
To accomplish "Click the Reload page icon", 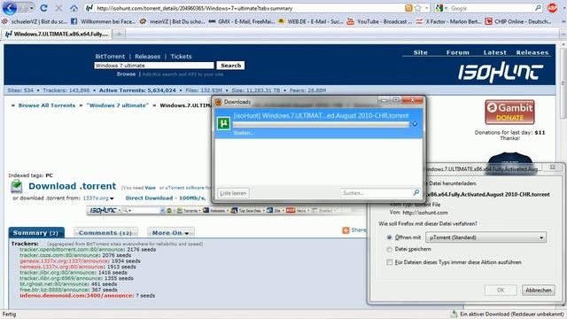I will coord(43,8).
